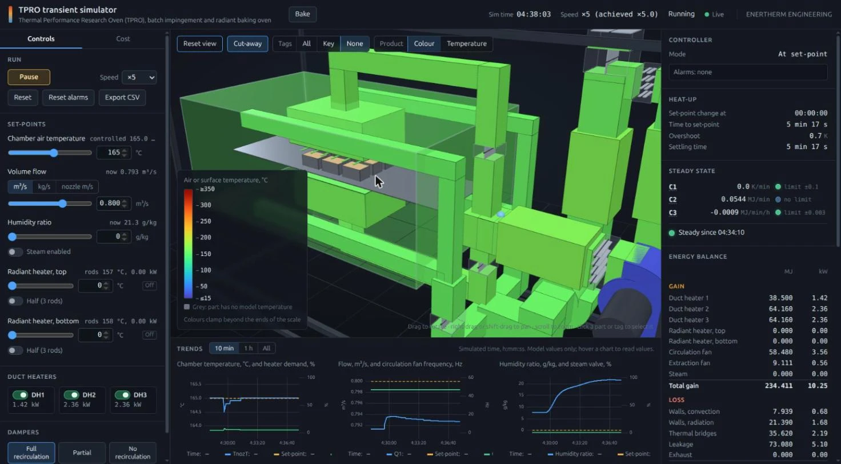Toggle Cut-away view
Screen dimensions: 841x464
click(x=247, y=44)
